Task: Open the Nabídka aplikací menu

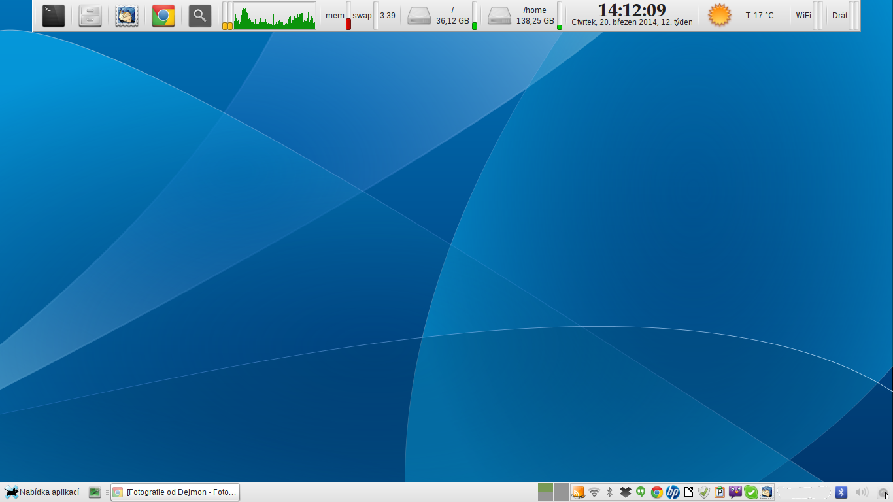Action: 42,492
